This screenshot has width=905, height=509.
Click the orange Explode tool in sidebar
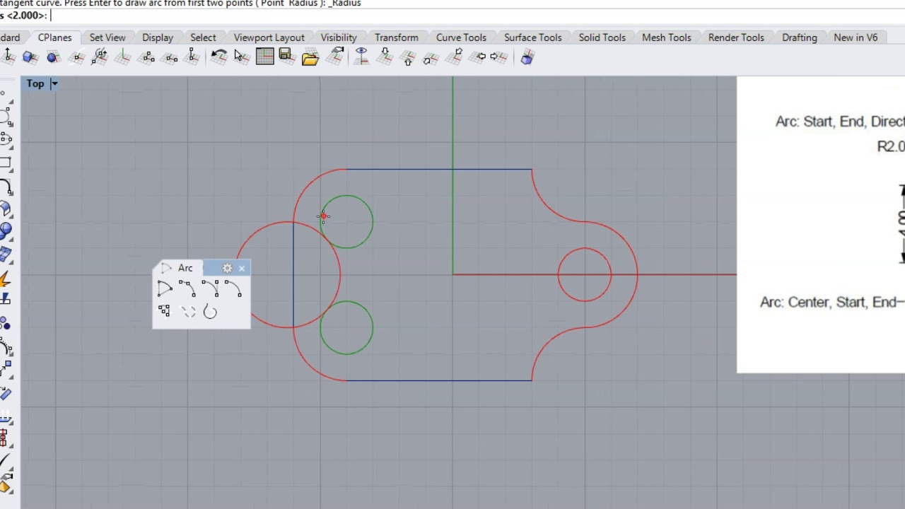pyautogui.click(x=6, y=279)
